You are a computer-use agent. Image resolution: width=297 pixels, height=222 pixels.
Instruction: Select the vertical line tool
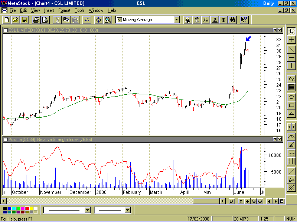pos(291,66)
